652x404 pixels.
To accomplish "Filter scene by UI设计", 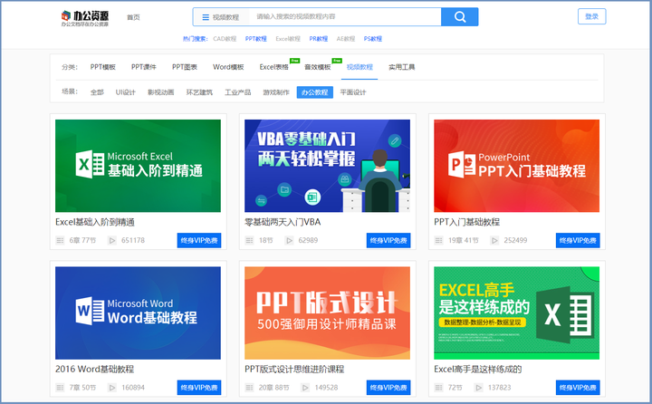I will 126,92.
